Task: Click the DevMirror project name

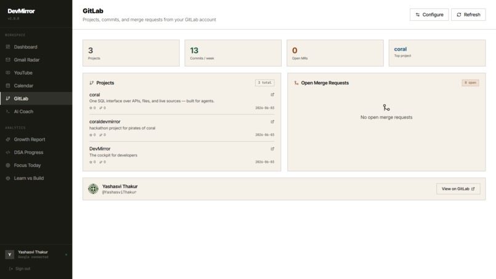Action: click(100, 149)
